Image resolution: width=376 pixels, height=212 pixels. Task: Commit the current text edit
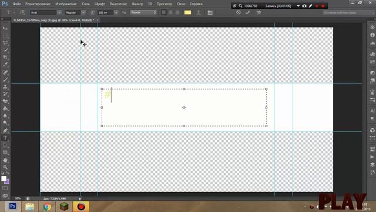point(248,12)
